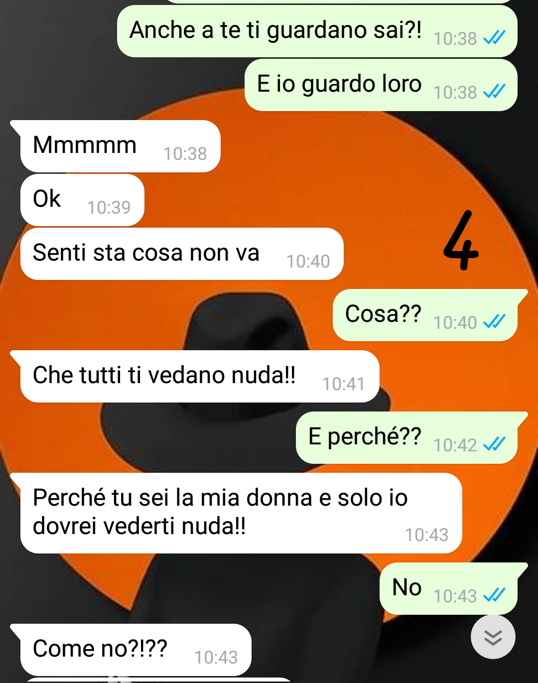Tap the 10:43 timestamp on 'Come no?!??'

tap(216, 657)
